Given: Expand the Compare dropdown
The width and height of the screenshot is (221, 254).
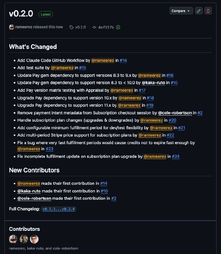Looking at the screenshot, I should pos(181,11).
